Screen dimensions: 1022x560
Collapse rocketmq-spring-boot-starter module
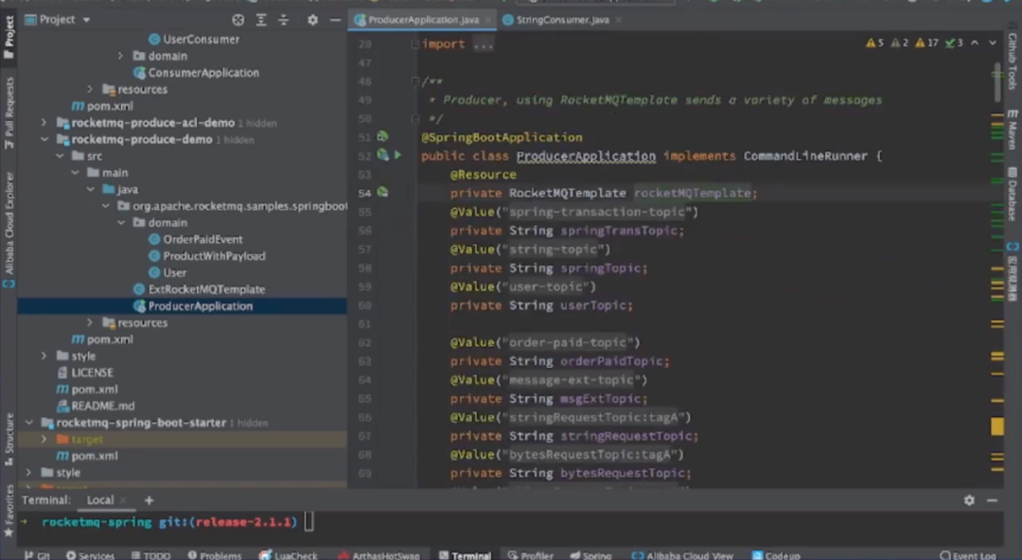pos(28,423)
